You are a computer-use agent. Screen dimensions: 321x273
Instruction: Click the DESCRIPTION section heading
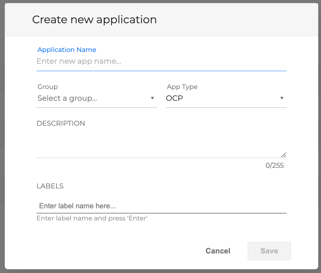coord(61,123)
